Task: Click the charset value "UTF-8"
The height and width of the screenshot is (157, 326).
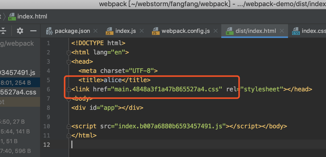Action: point(141,71)
